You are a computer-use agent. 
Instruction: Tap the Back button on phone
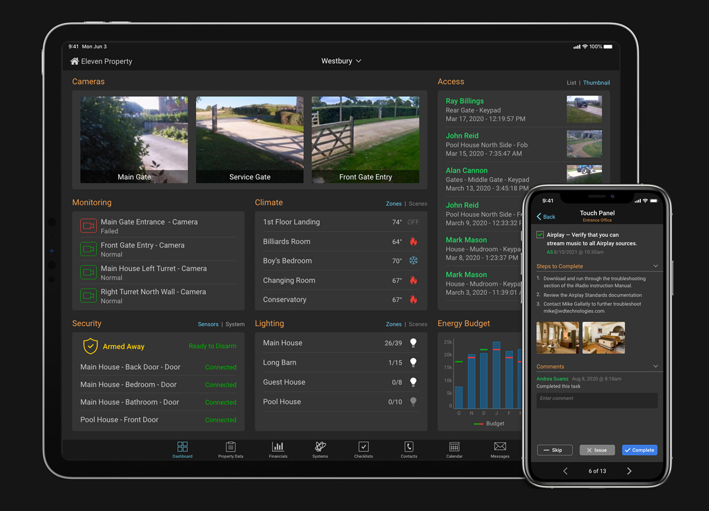point(546,217)
